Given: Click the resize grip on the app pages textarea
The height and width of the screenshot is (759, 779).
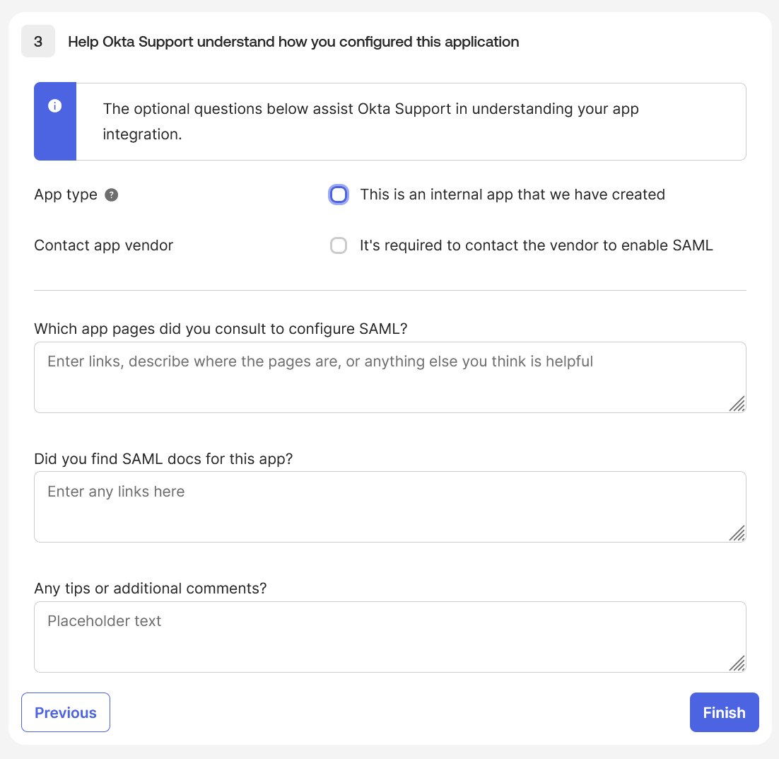Looking at the screenshot, I should point(739,405).
